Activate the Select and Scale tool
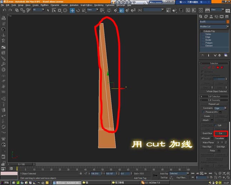This screenshot has height=185, width=231. point(84,10)
